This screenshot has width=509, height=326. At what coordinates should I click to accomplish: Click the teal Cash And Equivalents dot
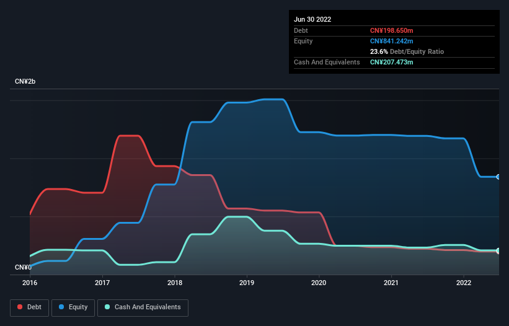pos(107,307)
